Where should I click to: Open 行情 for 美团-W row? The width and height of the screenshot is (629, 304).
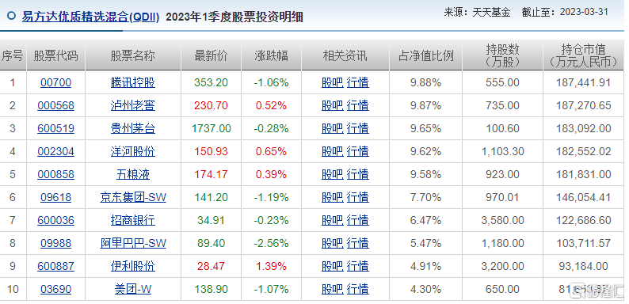click(358, 289)
